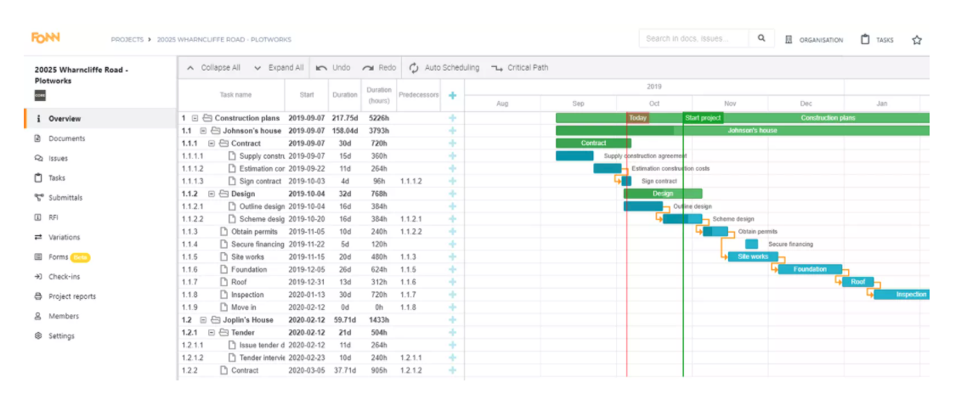This screenshot has width=967, height=411.
Task: Open the Documents sidebar item
Action: tap(66, 138)
